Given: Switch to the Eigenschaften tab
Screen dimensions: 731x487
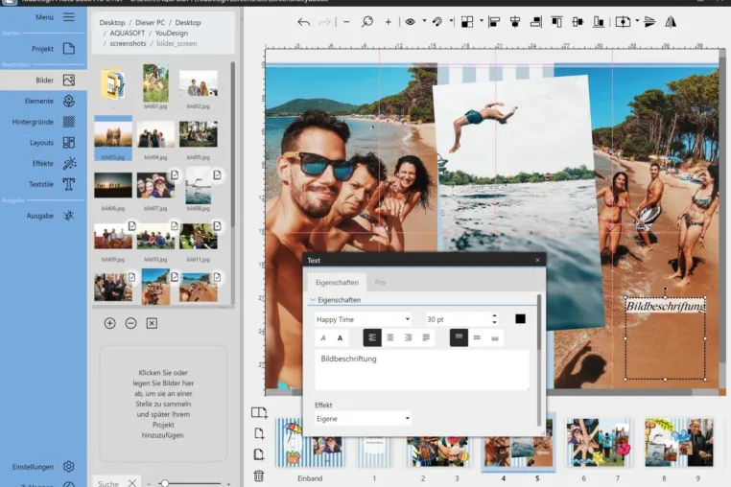Looking at the screenshot, I should (337, 283).
